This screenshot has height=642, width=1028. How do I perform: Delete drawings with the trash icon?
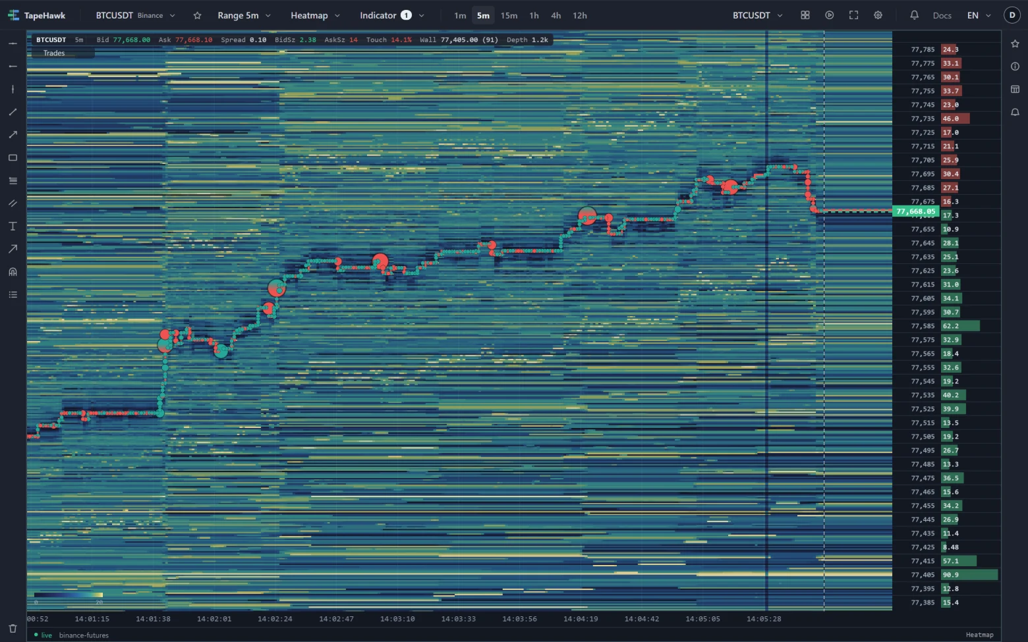[13, 628]
